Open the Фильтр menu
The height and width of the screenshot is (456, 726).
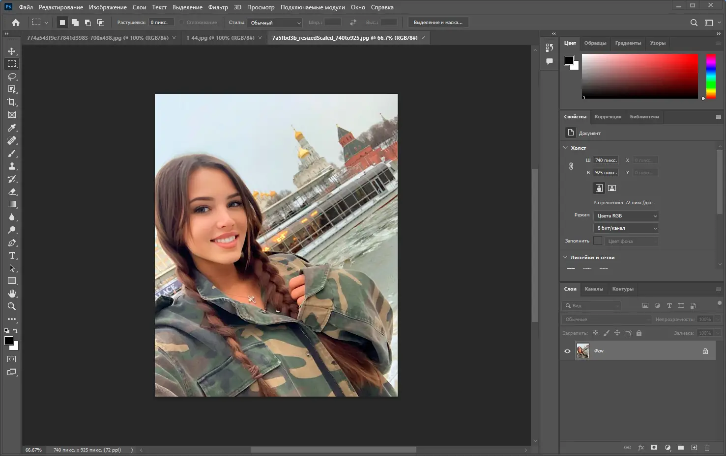218,7
